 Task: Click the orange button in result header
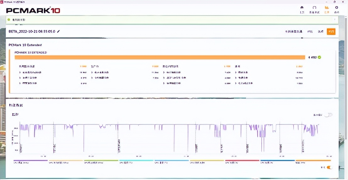[x=331, y=32]
